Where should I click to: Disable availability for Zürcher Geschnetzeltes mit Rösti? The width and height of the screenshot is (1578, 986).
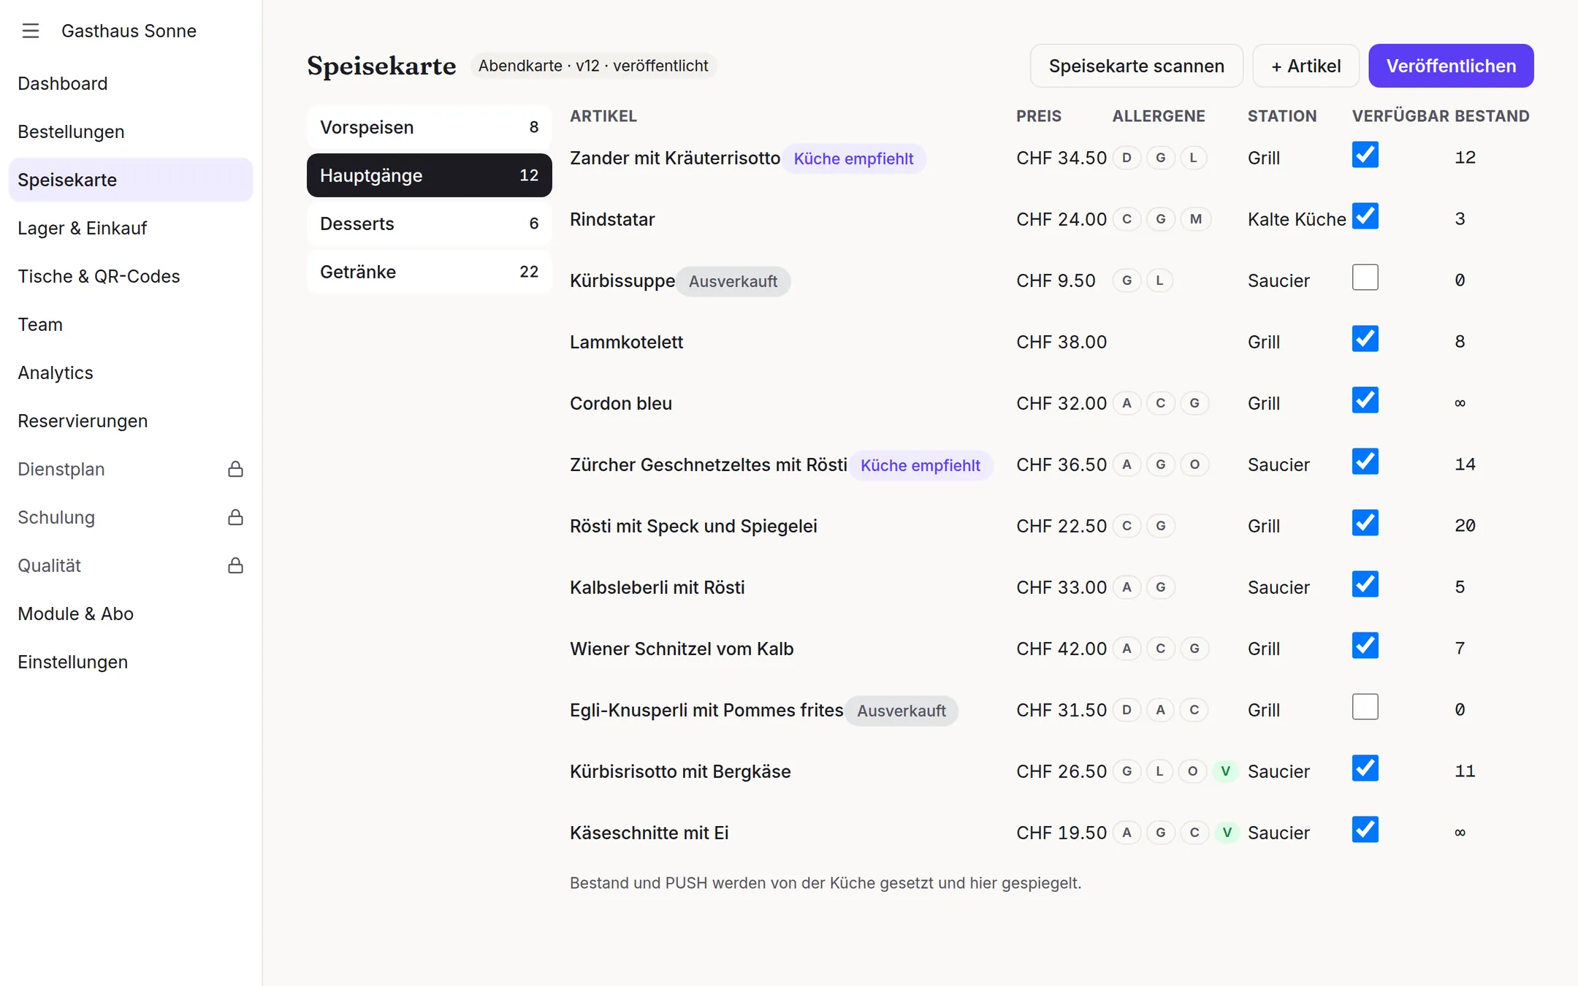coord(1365,462)
